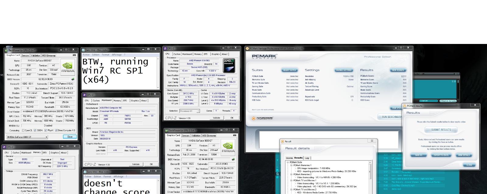Viewport: 487px width, 194px height.
Task: Click Close in the PCMark results dialog
Action: 469,165
